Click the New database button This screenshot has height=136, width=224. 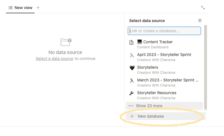[x=166, y=116]
